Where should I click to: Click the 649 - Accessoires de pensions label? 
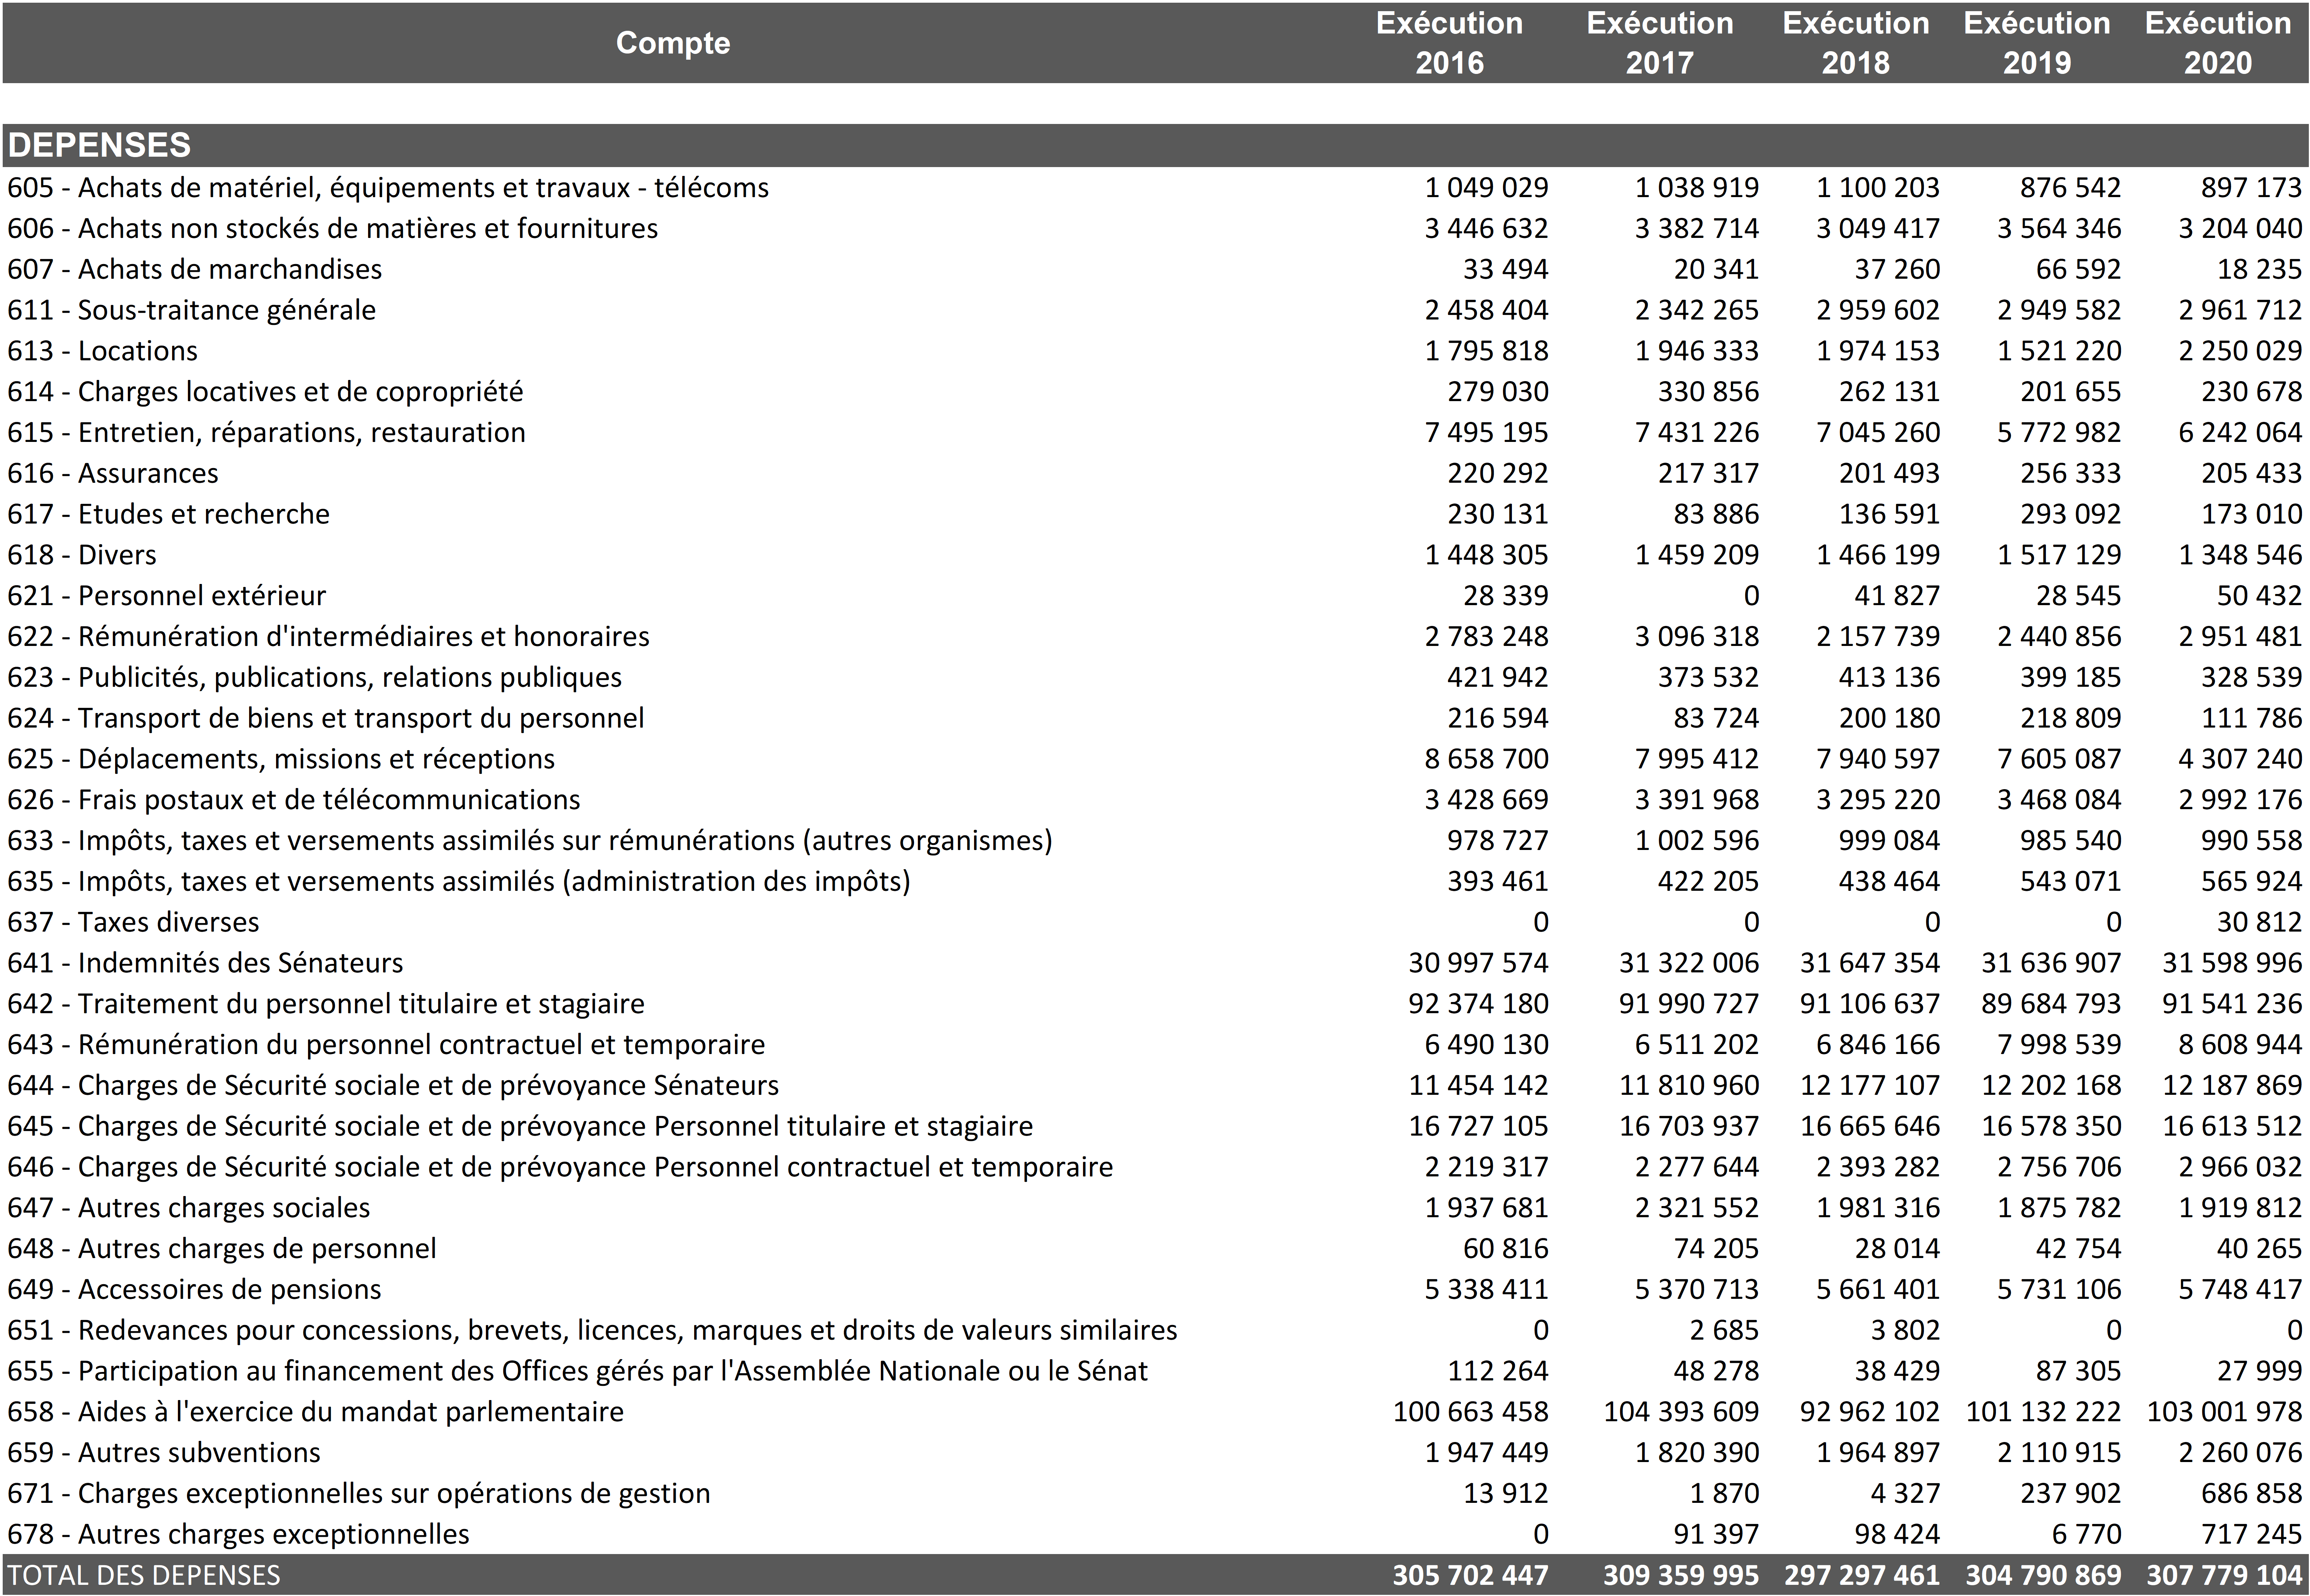pos(194,1289)
